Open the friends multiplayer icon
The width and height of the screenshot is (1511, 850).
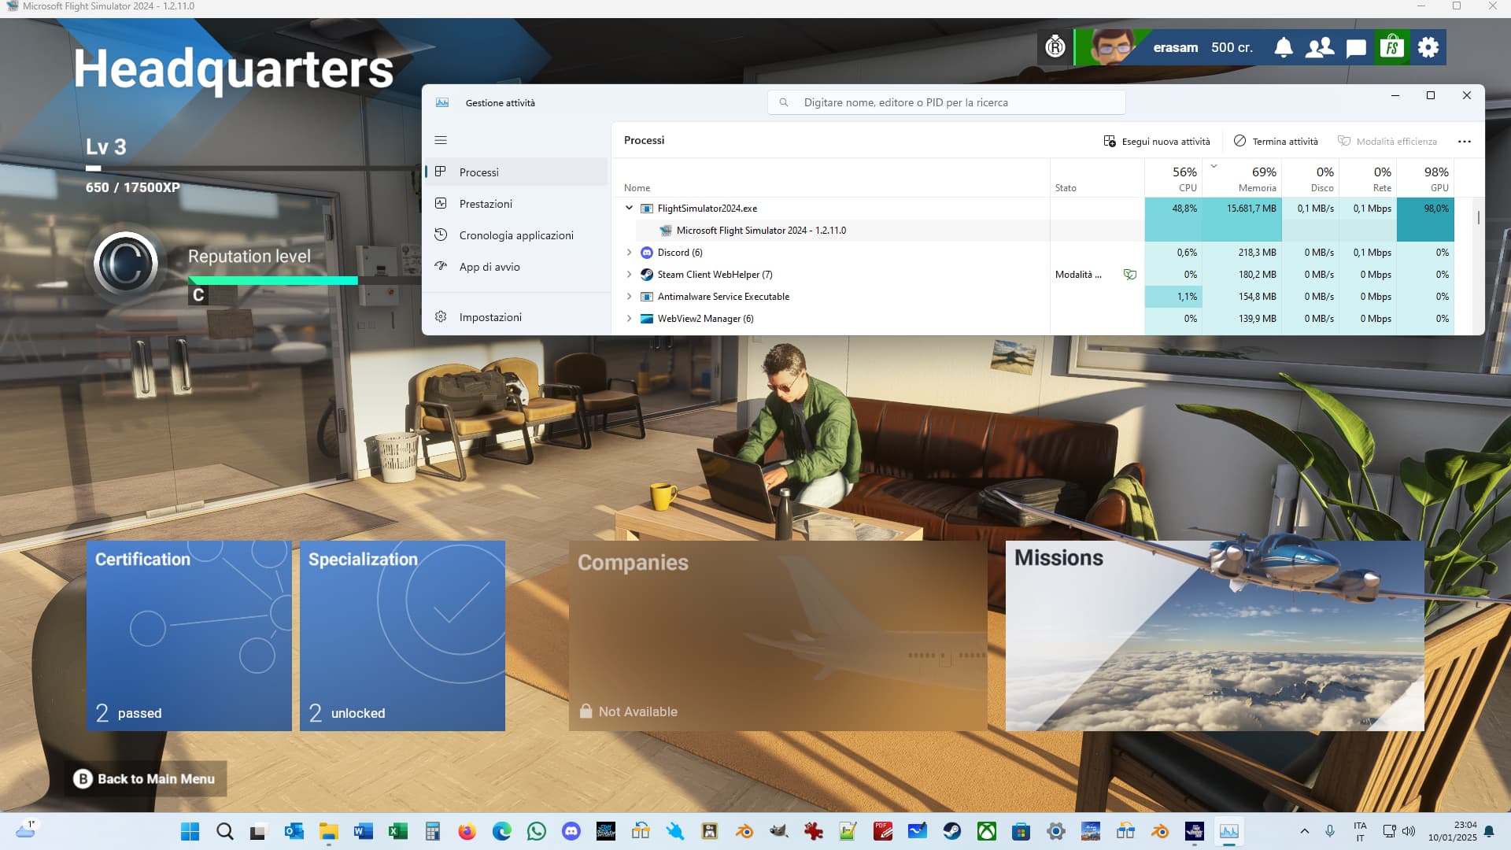pos(1320,47)
